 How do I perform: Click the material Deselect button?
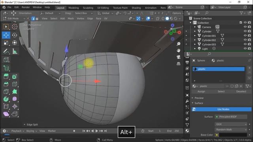coord(241,92)
